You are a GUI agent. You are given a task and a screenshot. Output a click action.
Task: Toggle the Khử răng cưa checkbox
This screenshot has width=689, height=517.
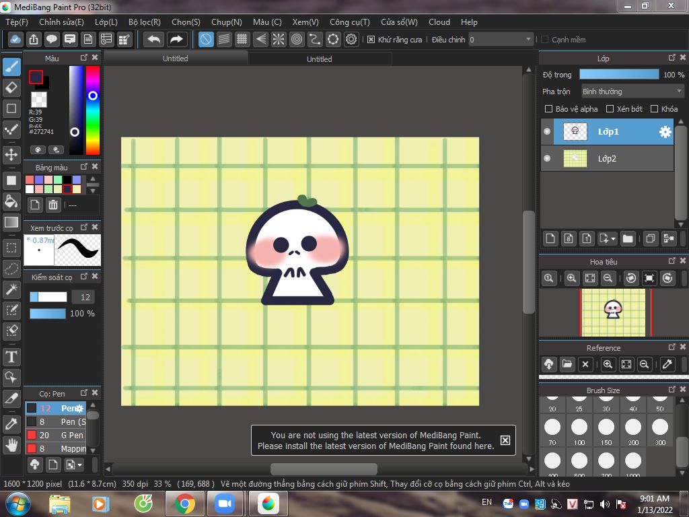(x=371, y=40)
